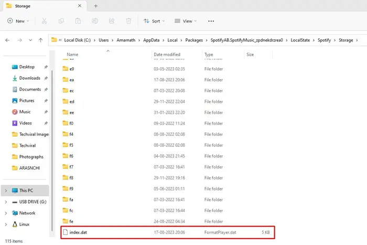Open the See more ellipsis menu
This screenshot has width=367, height=245.
(x=211, y=21)
